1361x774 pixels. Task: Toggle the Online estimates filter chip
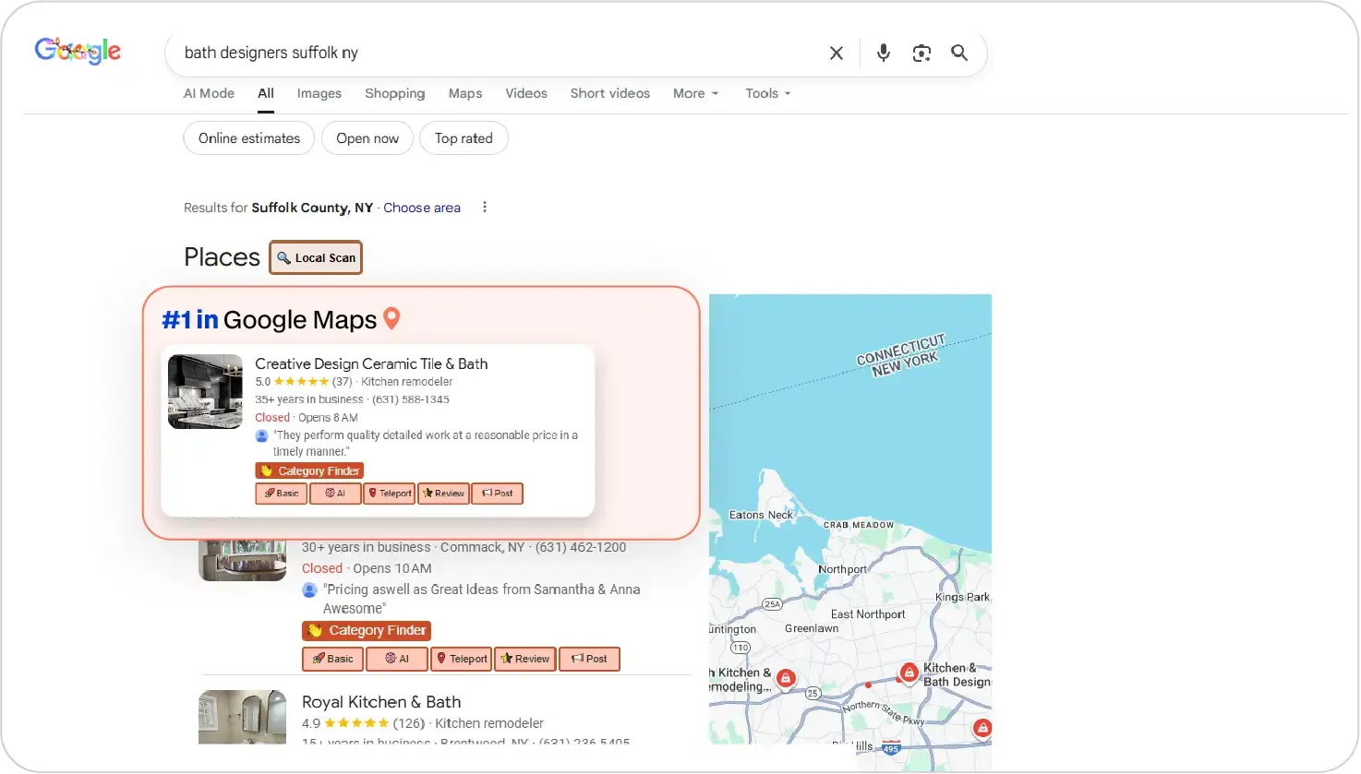[x=249, y=138]
